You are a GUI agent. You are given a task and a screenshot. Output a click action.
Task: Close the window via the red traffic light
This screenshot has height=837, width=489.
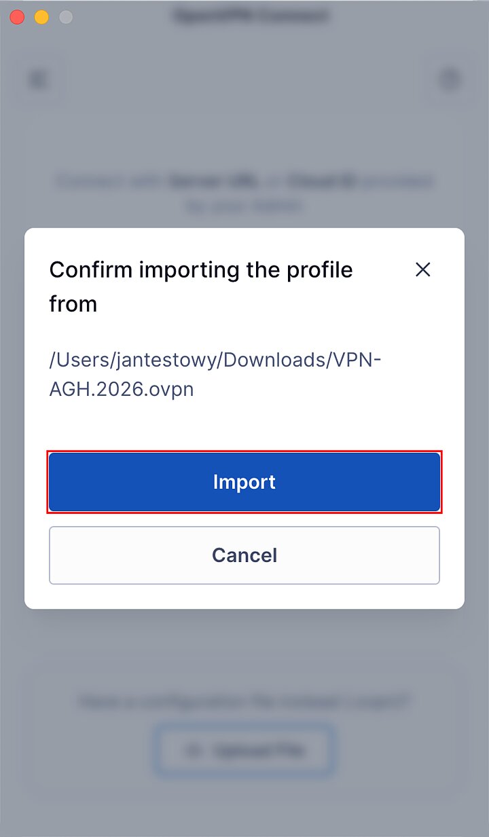[x=17, y=17]
